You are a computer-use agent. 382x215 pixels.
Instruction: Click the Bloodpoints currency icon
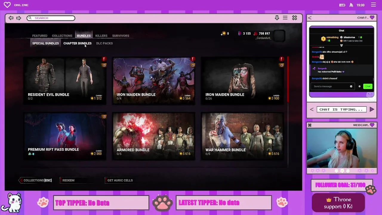pos(255,33)
